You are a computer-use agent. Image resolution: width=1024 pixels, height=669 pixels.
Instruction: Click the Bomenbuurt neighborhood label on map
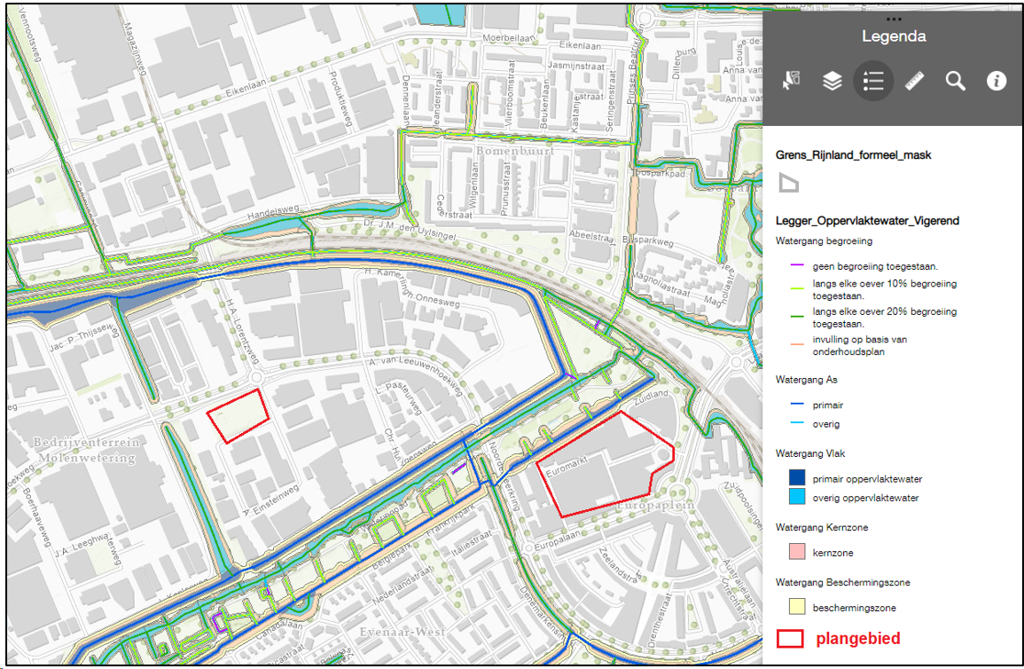[x=504, y=152]
